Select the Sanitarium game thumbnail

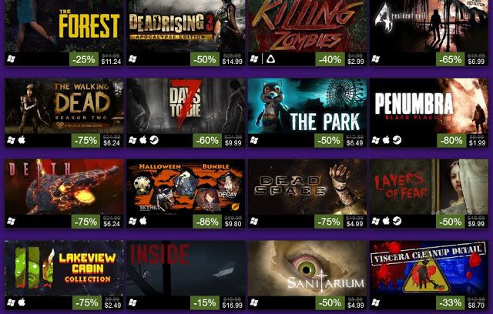[x=307, y=269]
